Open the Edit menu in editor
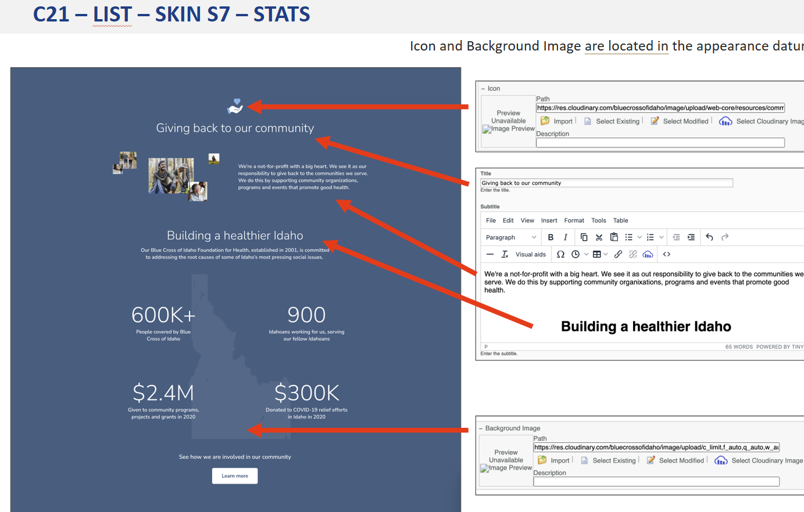Image resolution: width=804 pixels, height=512 pixels. (508, 221)
